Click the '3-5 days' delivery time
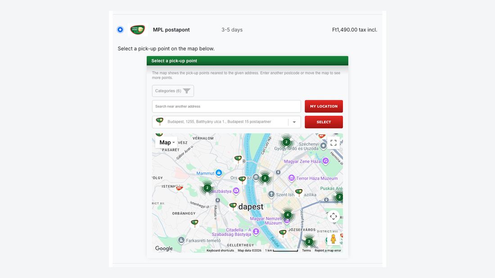This screenshot has width=495, height=278. click(232, 30)
